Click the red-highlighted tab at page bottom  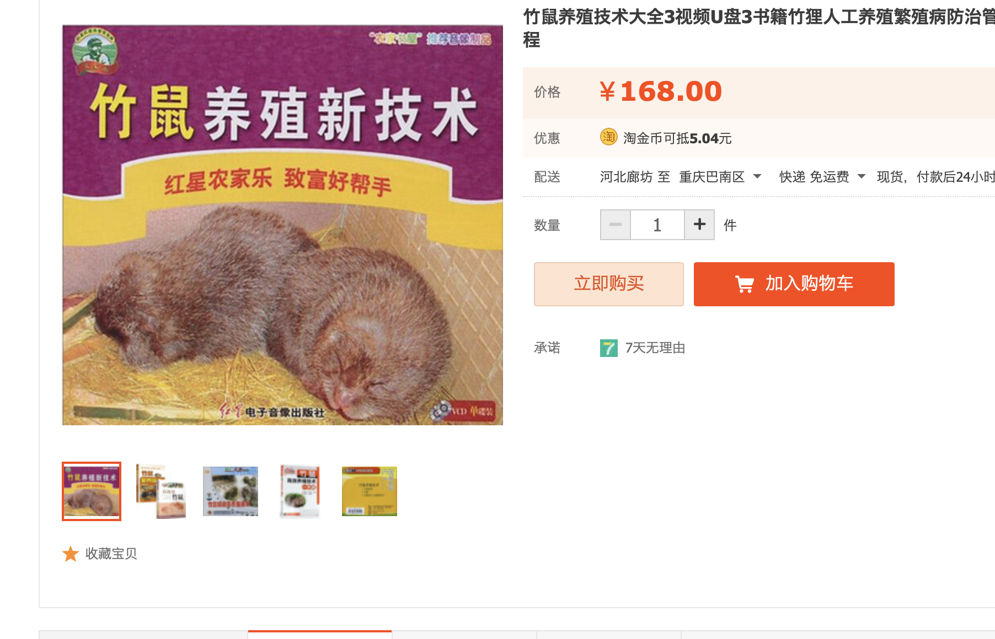(x=320, y=635)
